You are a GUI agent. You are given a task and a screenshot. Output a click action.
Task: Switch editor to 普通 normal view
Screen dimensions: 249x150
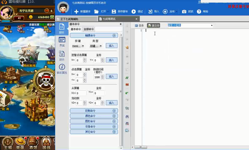[x=139, y=25]
